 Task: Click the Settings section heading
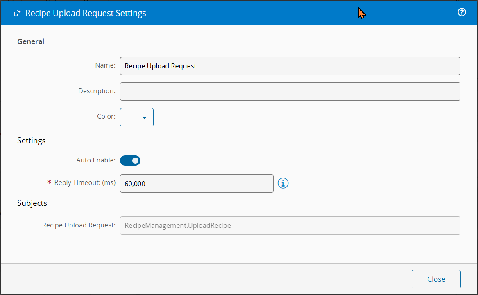[32, 140]
